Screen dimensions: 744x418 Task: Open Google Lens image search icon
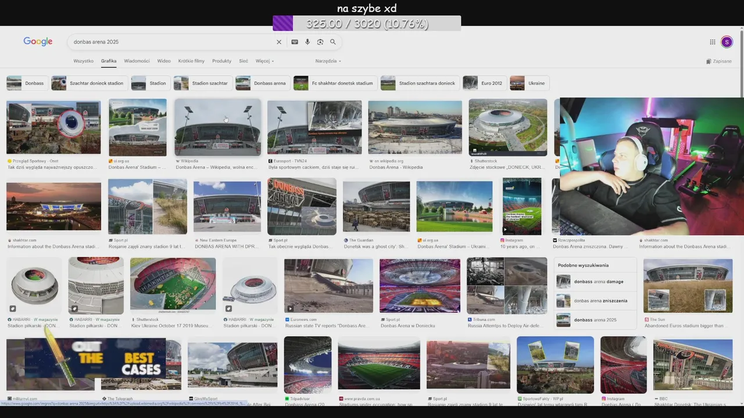[320, 42]
